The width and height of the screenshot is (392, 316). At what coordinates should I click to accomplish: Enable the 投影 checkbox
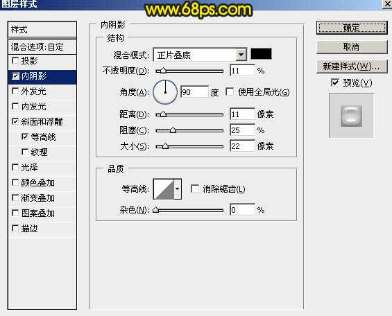tap(15, 61)
